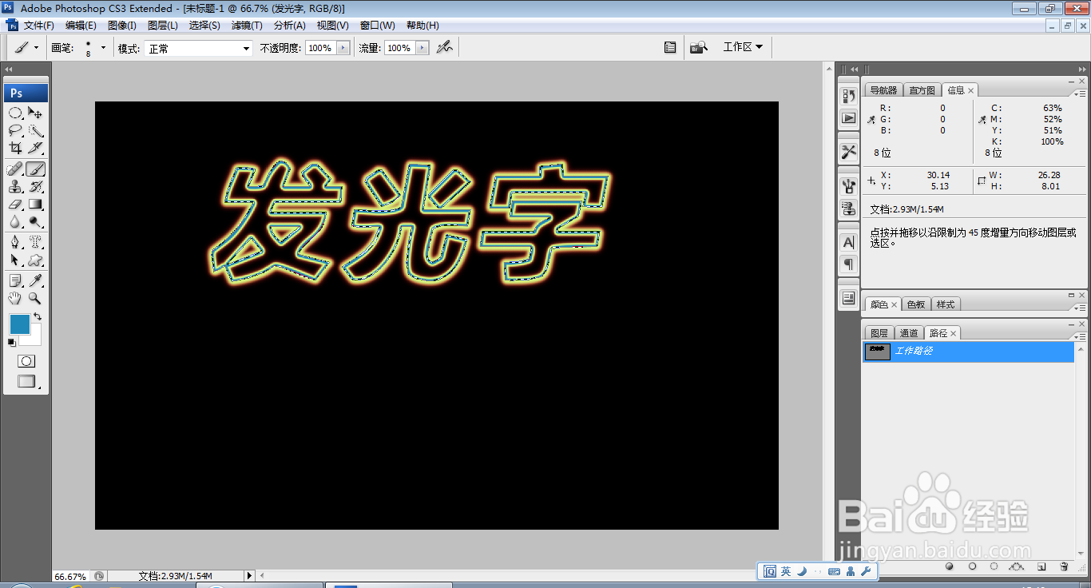
Task: Select the Healing Brush tool
Action: point(15,169)
